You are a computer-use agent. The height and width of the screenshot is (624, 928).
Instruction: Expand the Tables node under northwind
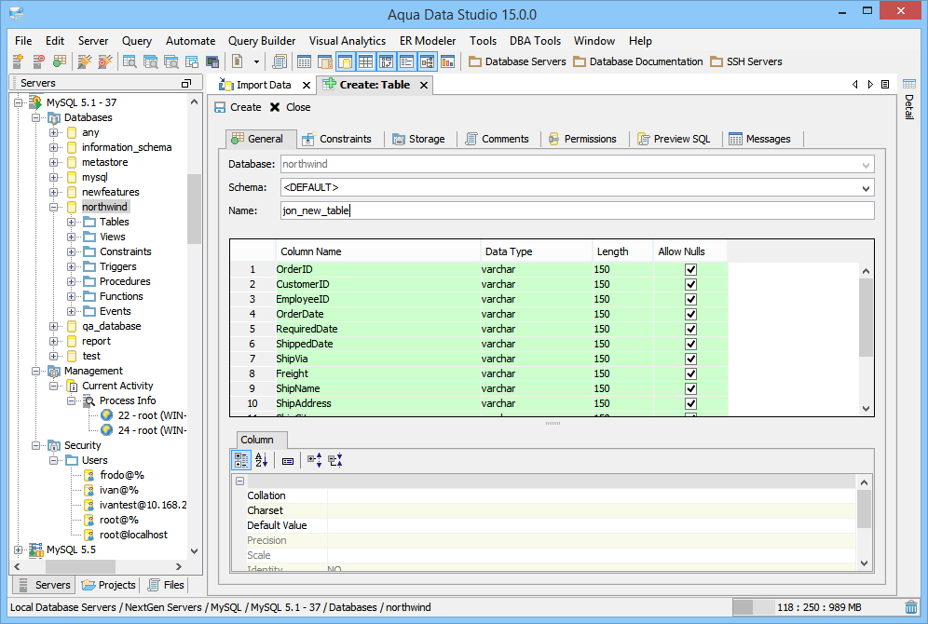pos(72,222)
